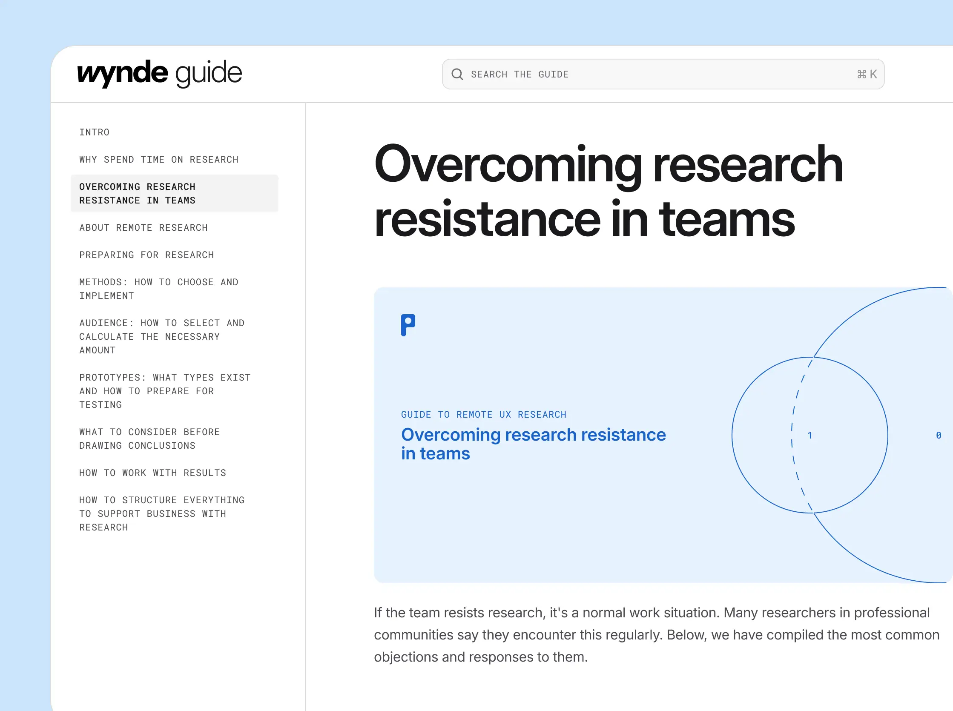This screenshot has height=711, width=953.
Task: Navigate to How to Work with Results
Action: click(x=152, y=473)
